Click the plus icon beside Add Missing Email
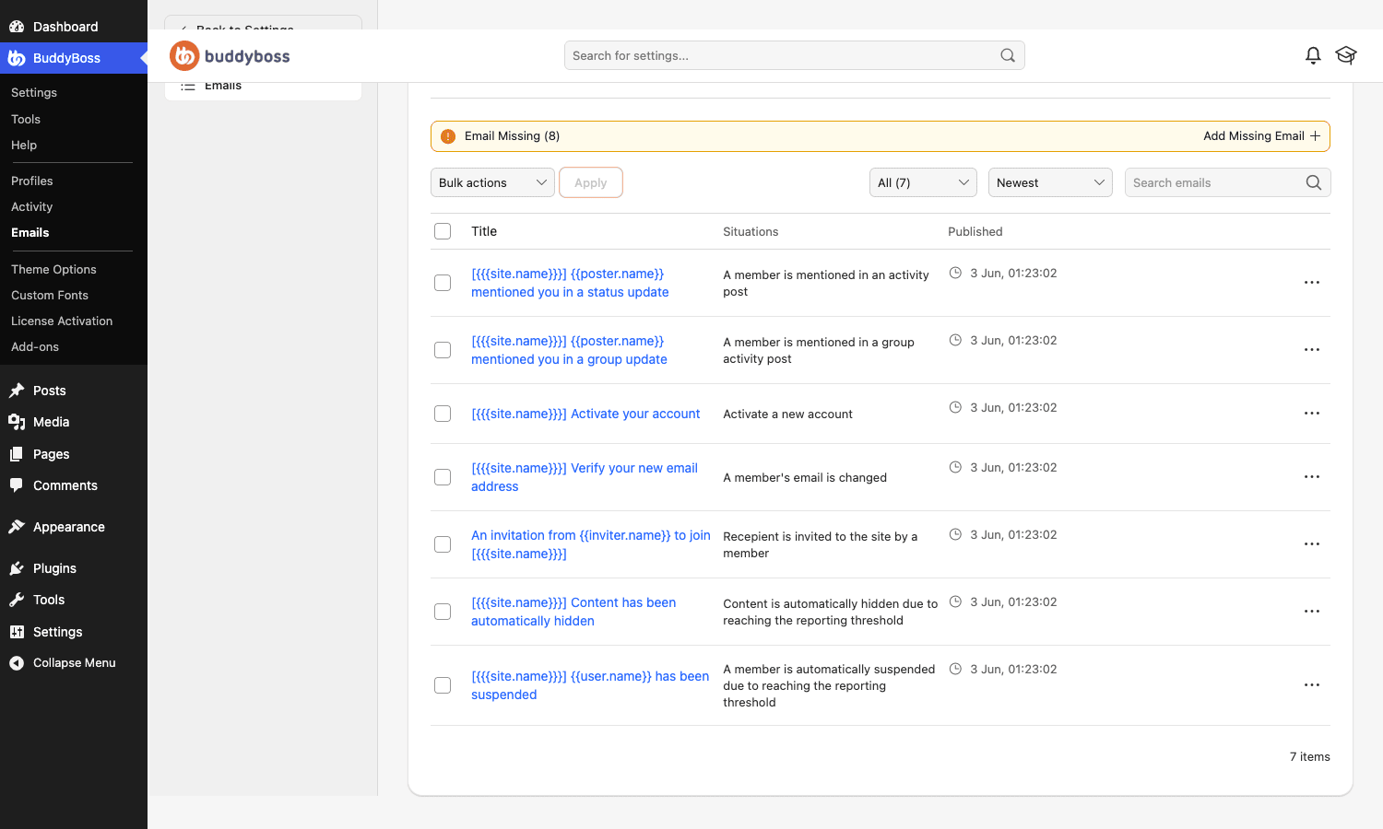The image size is (1383, 829). coord(1316,135)
